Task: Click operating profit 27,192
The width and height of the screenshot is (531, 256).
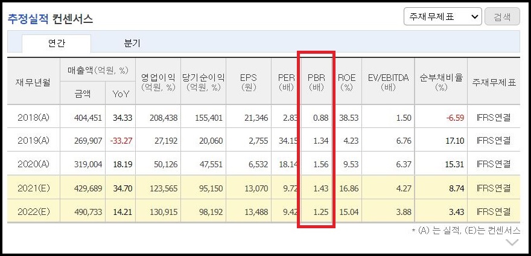Action: click(165, 141)
